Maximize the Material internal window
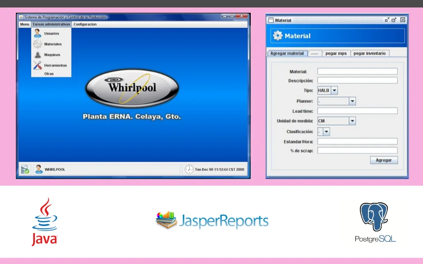Image resolution: width=423 pixels, height=264 pixels. pyautogui.click(x=394, y=20)
